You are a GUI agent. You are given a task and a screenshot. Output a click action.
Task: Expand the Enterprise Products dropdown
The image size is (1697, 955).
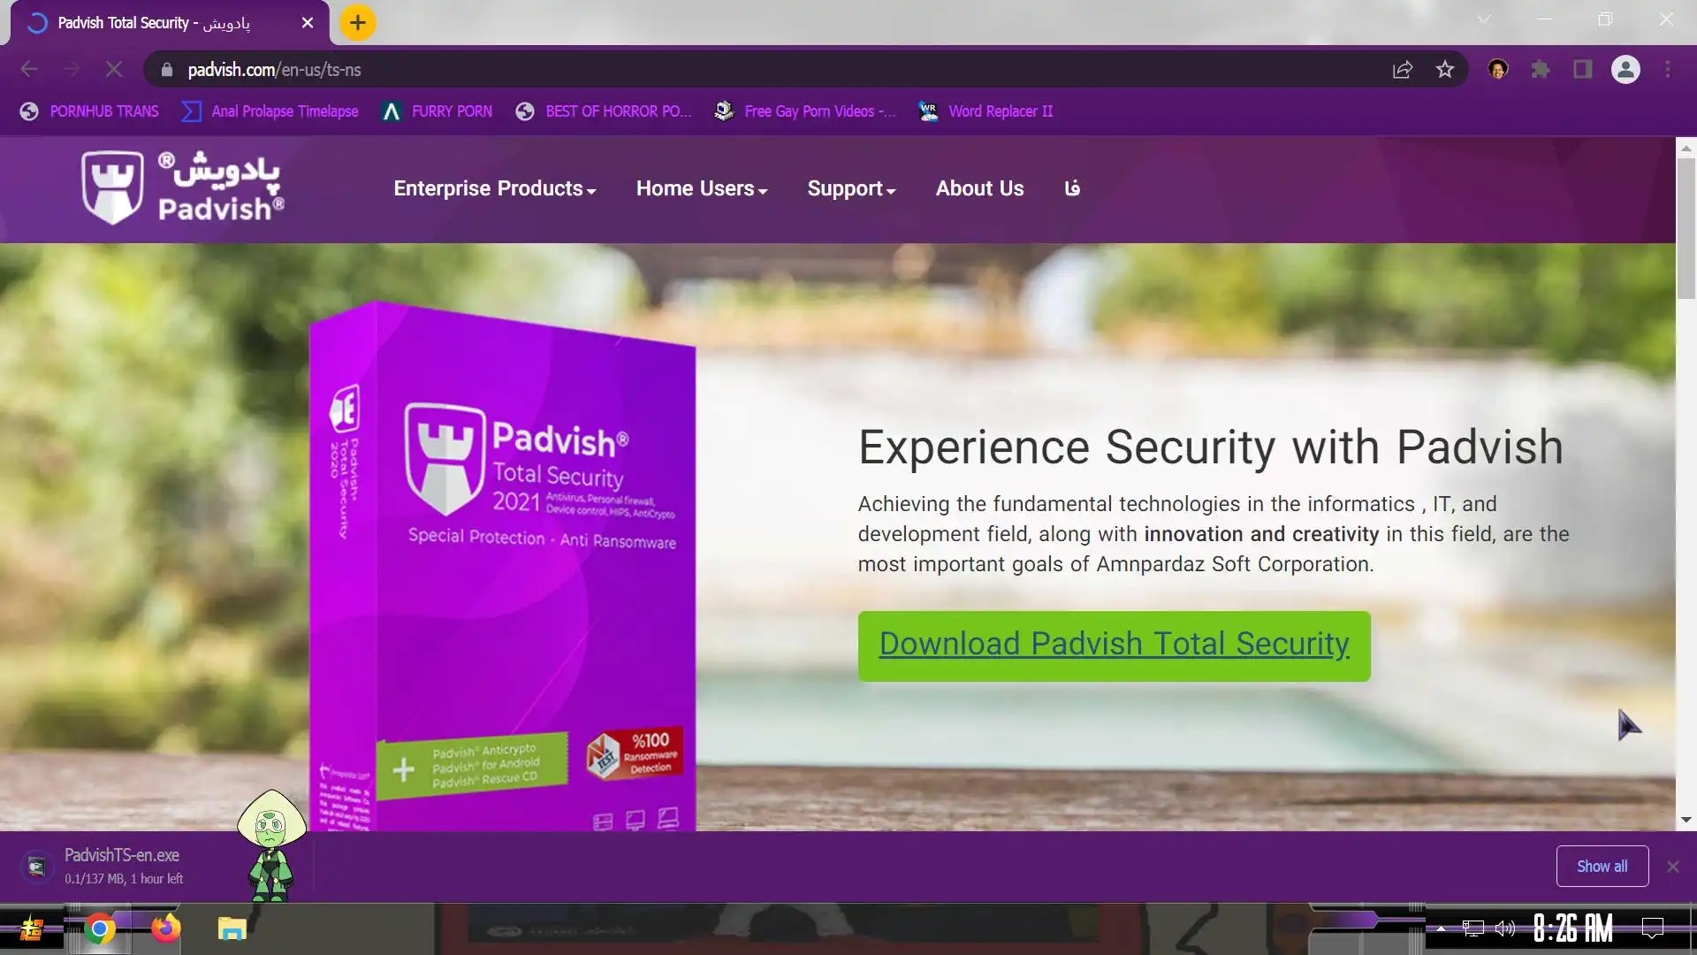coord(494,188)
